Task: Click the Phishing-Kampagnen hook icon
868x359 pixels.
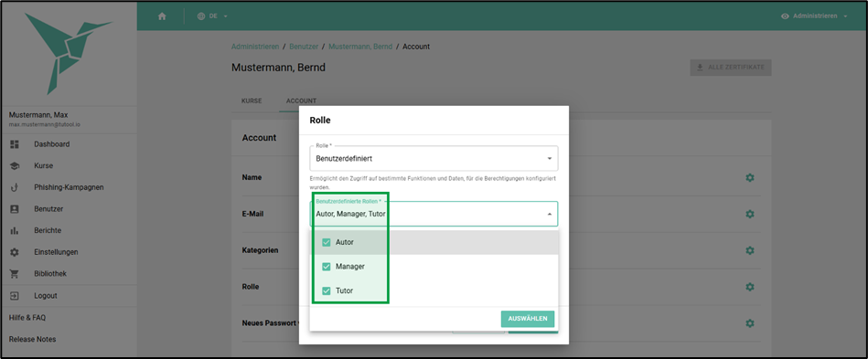Action: click(x=15, y=187)
